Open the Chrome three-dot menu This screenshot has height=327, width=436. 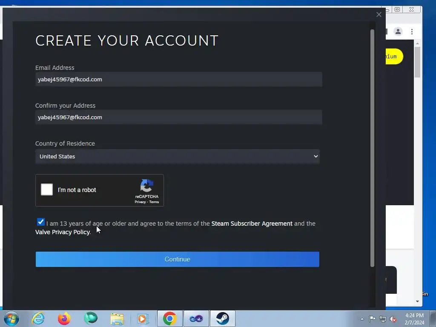(412, 32)
